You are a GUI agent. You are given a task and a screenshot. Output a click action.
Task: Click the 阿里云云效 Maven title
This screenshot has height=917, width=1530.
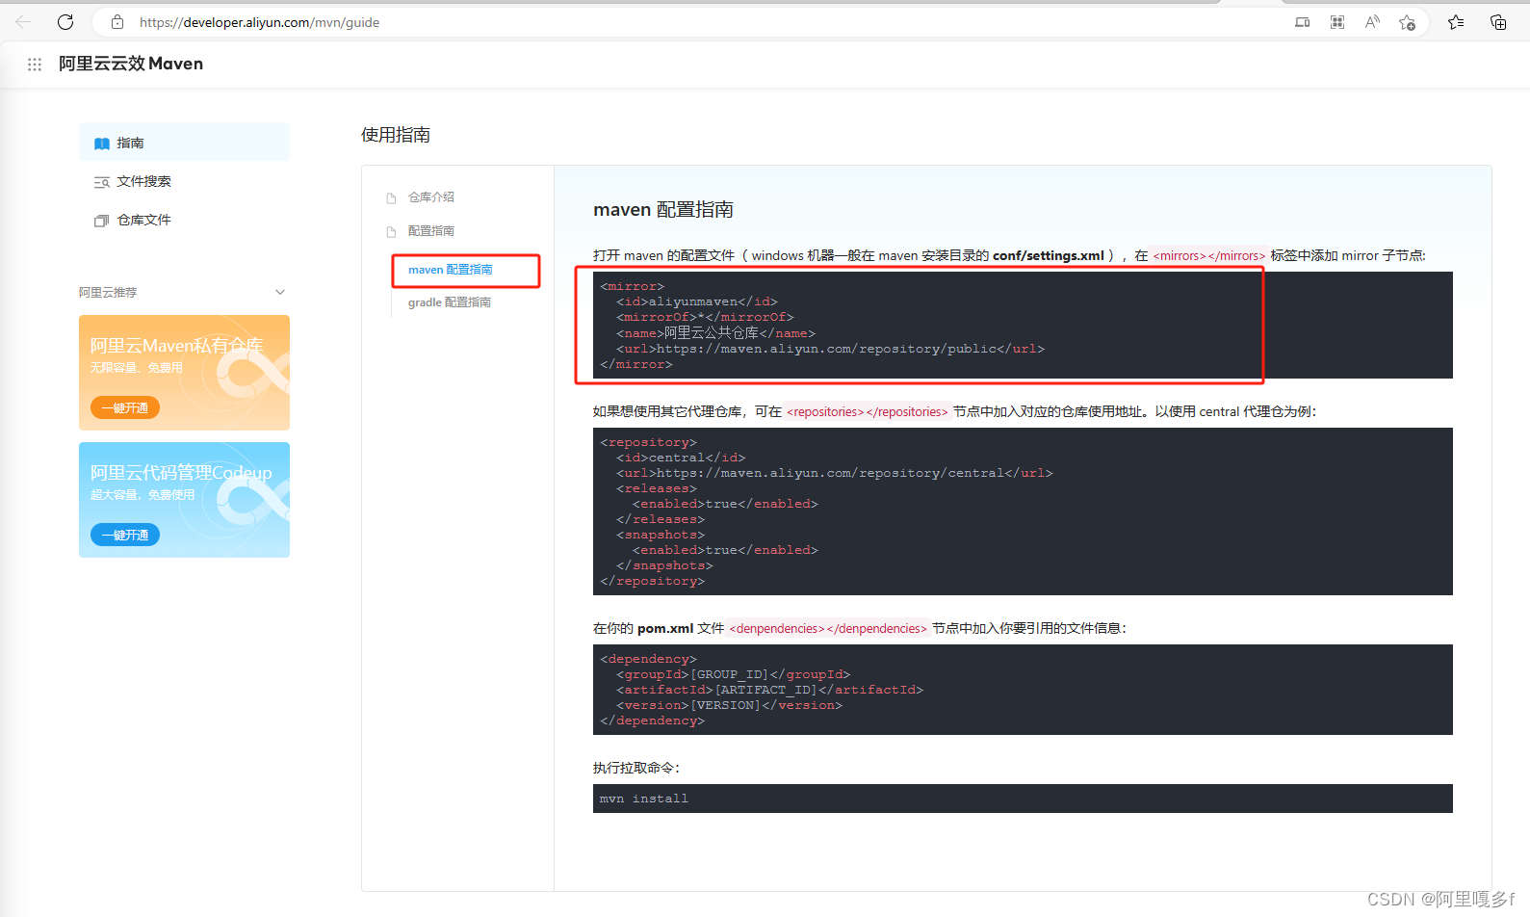[x=131, y=64]
